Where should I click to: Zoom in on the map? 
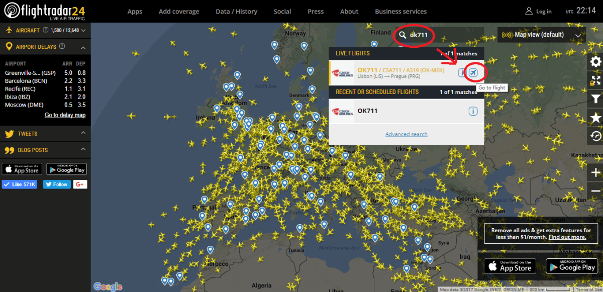click(x=595, y=172)
